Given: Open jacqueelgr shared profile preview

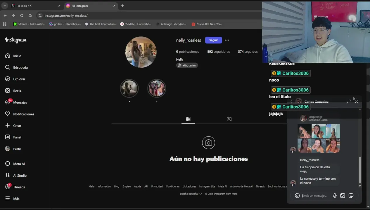Looking at the screenshot, I should pos(319,134).
